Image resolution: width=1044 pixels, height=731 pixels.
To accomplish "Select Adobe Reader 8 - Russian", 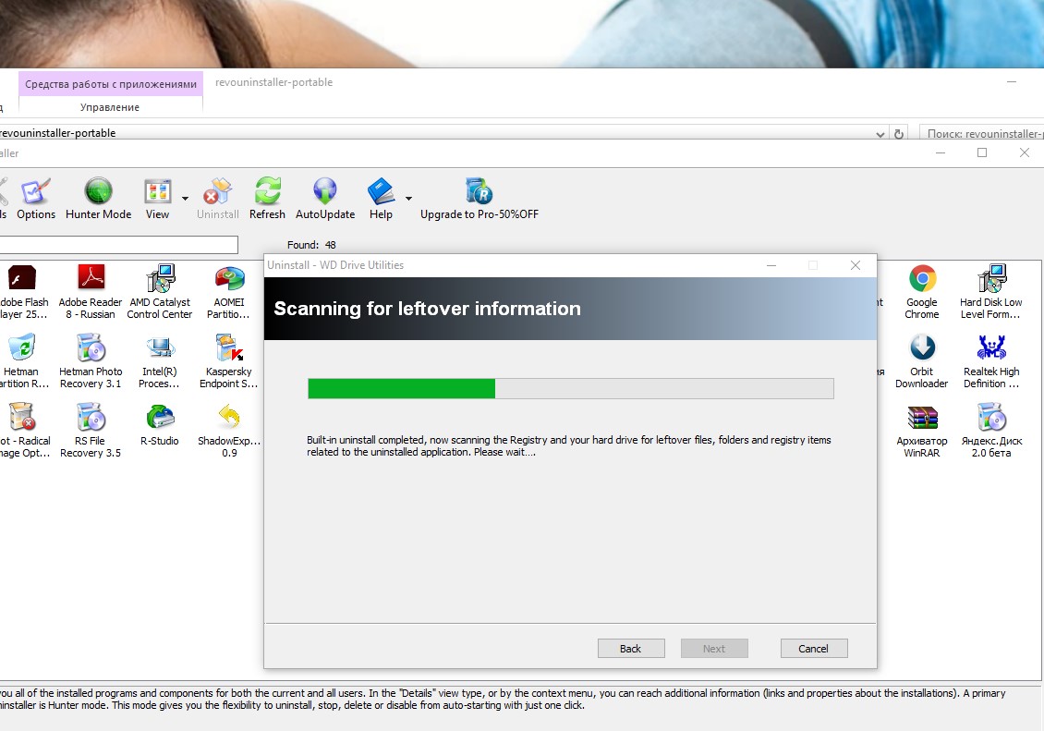I will coord(91,292).
